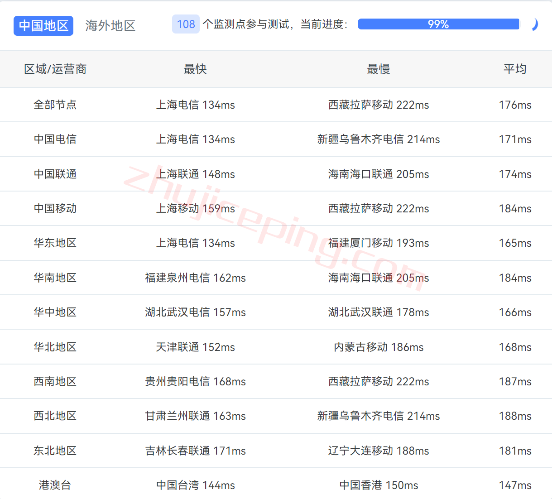
Task: Click the 181ms average value
Action: pyautogui.click(x=515, y=451)
